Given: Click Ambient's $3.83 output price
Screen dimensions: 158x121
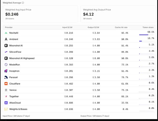Looking at the screenshot, I should (x=96, y=39).
